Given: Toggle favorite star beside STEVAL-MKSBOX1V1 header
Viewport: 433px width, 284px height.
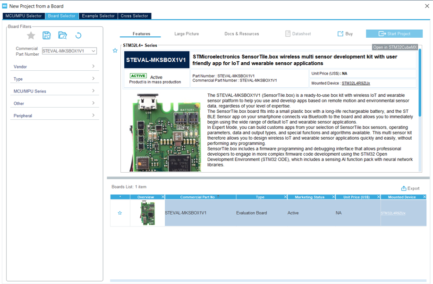Looking at the screenshot, I should pos(115,50).
